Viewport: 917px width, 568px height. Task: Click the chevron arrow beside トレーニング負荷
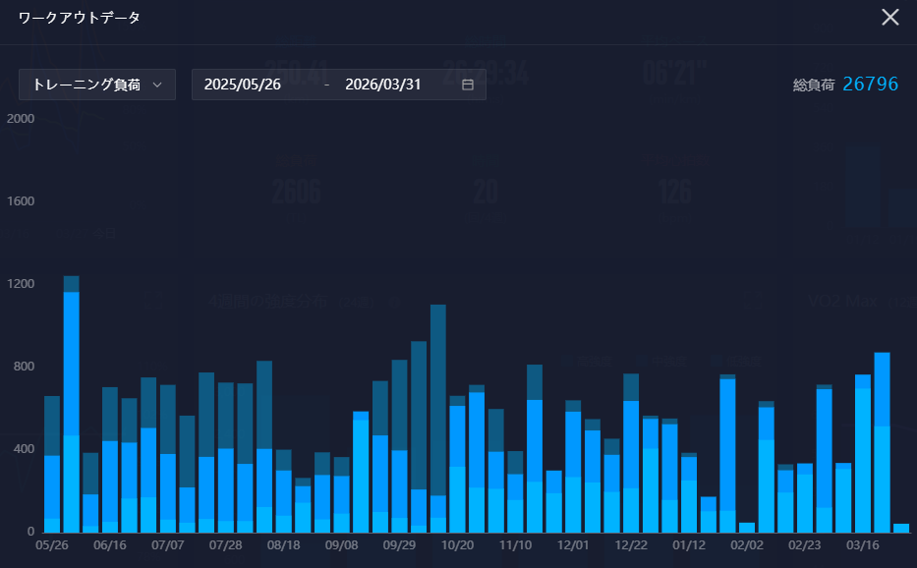(157, 85)
